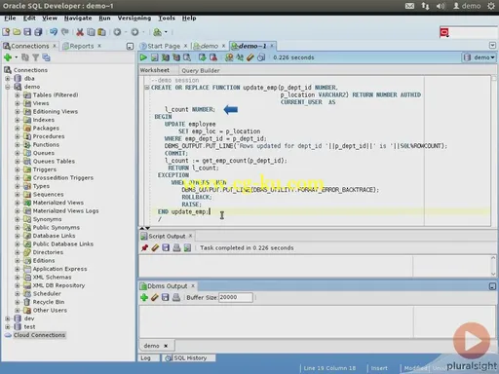
Task: Open the File menu
Action: (x=10, y=18)
